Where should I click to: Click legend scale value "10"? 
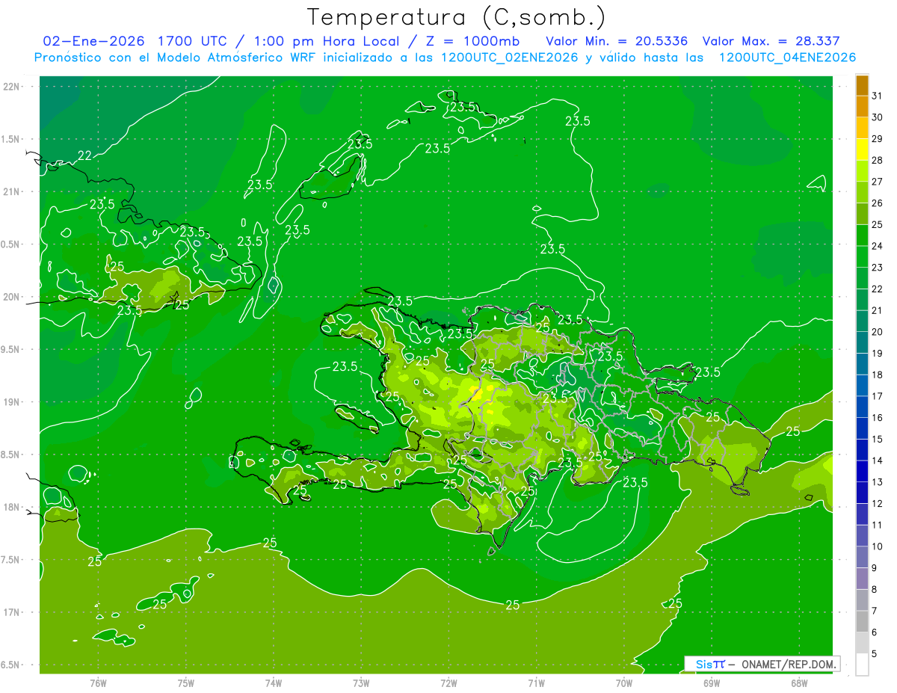(878, 546)
